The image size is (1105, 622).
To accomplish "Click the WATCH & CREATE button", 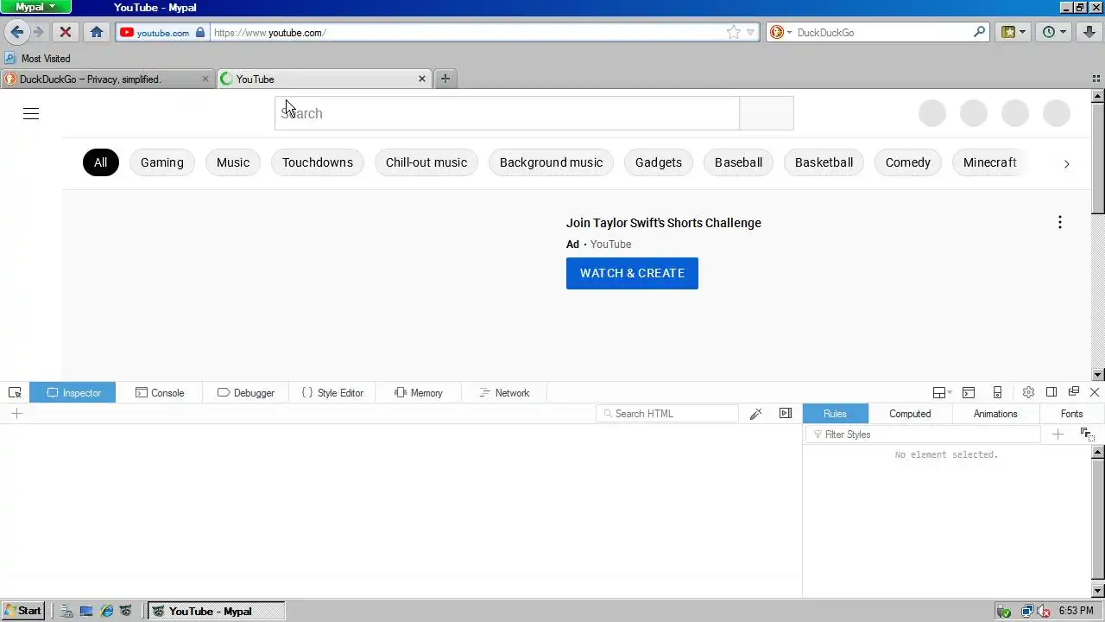I will 632,273.
